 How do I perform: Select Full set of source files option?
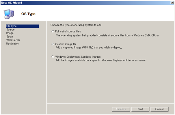pos(53,31)
